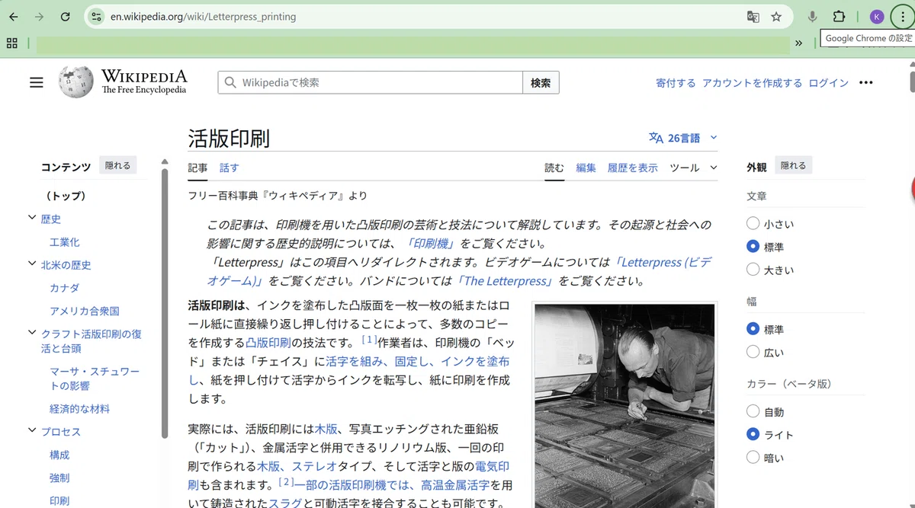Image resolution: width=915 pixels, height=508 pixels.
Task: Collapse the 北米の歴史 contents section
Action: pos(32,264)
